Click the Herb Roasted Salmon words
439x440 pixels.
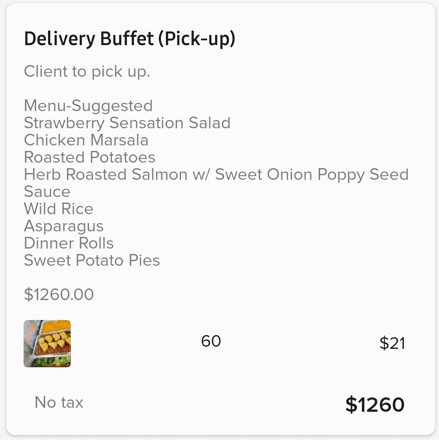pos(105,174)
